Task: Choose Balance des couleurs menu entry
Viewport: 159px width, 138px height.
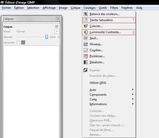Action: pos(109,14)
